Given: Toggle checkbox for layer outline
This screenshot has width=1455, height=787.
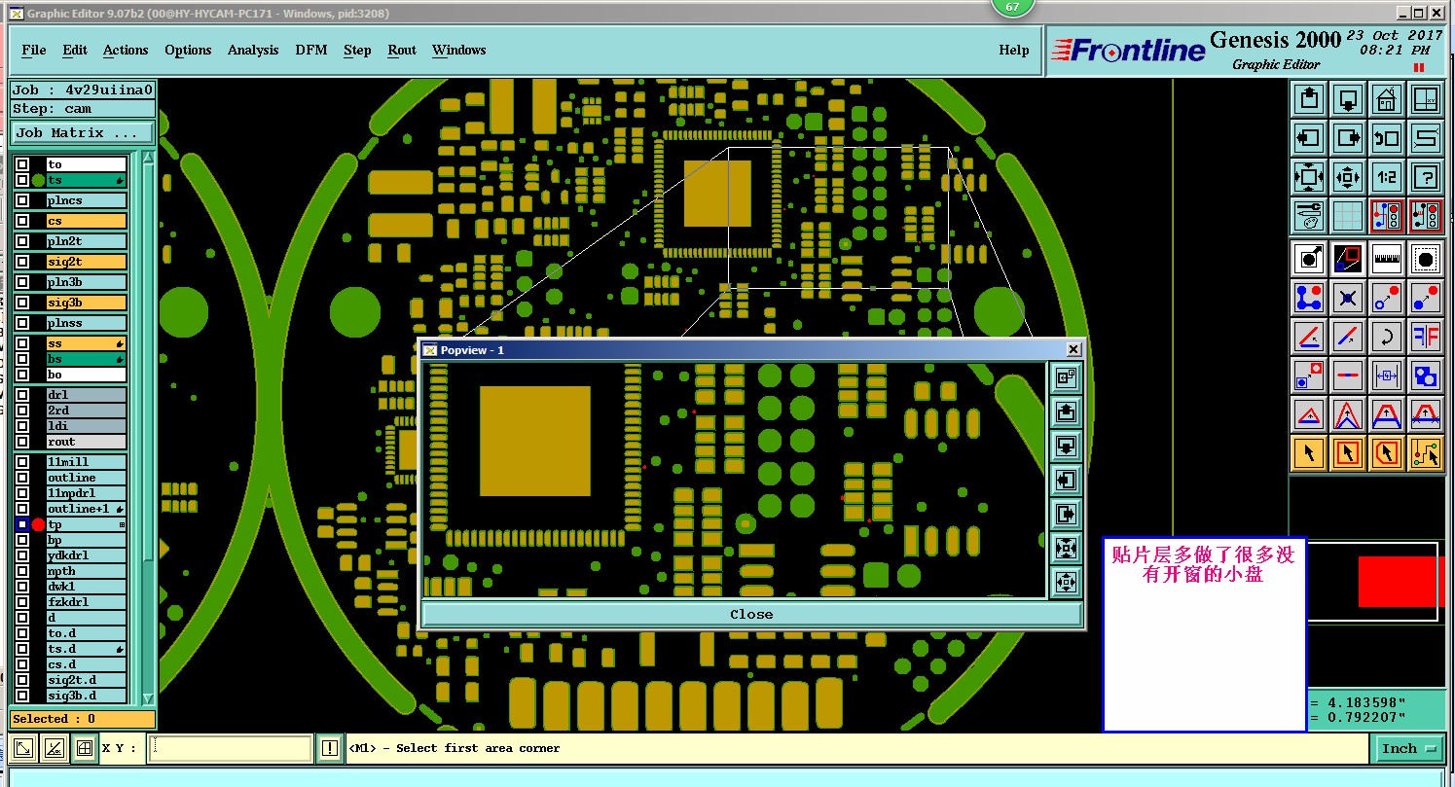Looking at the screenshot, I should (22, 478).
